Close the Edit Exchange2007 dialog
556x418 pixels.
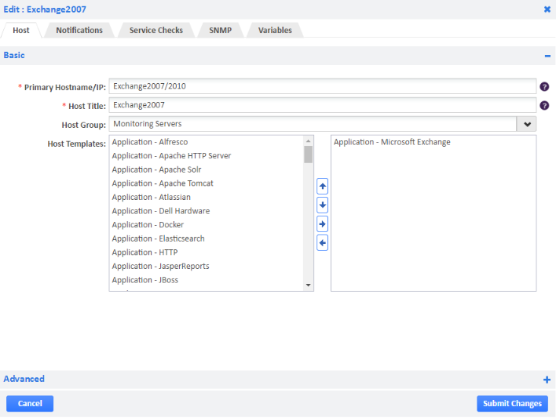pos(547,9)
